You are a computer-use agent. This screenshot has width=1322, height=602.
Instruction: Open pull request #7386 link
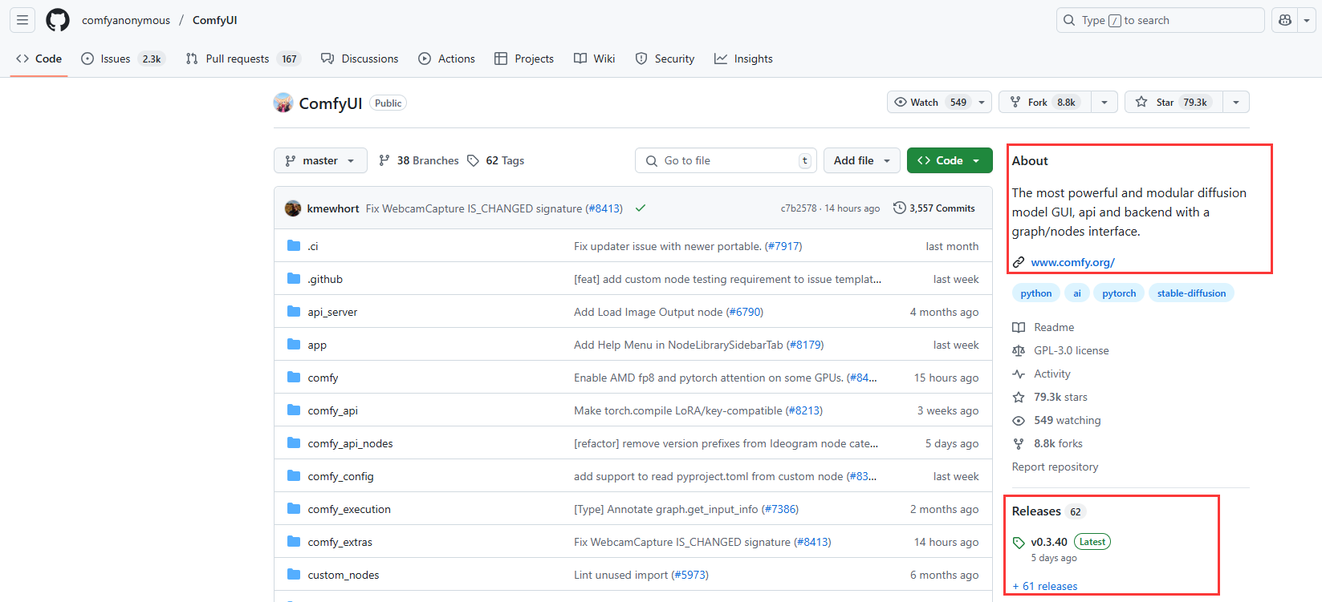(780, 509)
